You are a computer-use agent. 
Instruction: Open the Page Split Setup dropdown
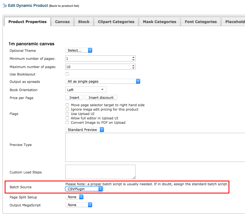coord(74,197)
